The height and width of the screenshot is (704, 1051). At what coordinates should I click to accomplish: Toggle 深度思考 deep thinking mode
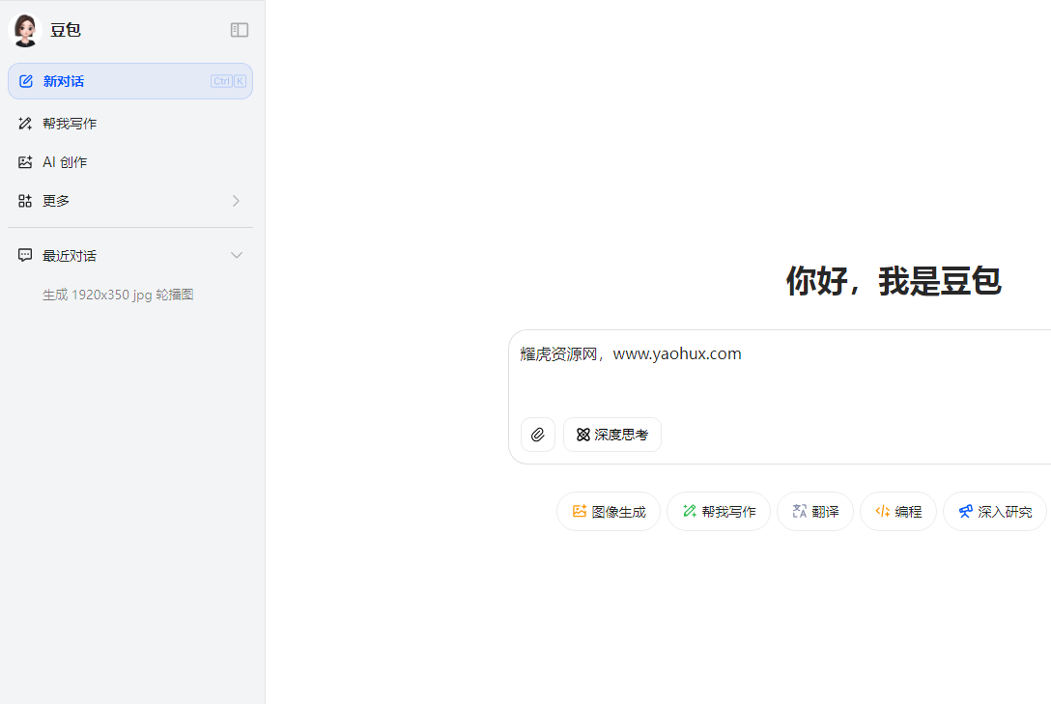[x=612, y=435]
